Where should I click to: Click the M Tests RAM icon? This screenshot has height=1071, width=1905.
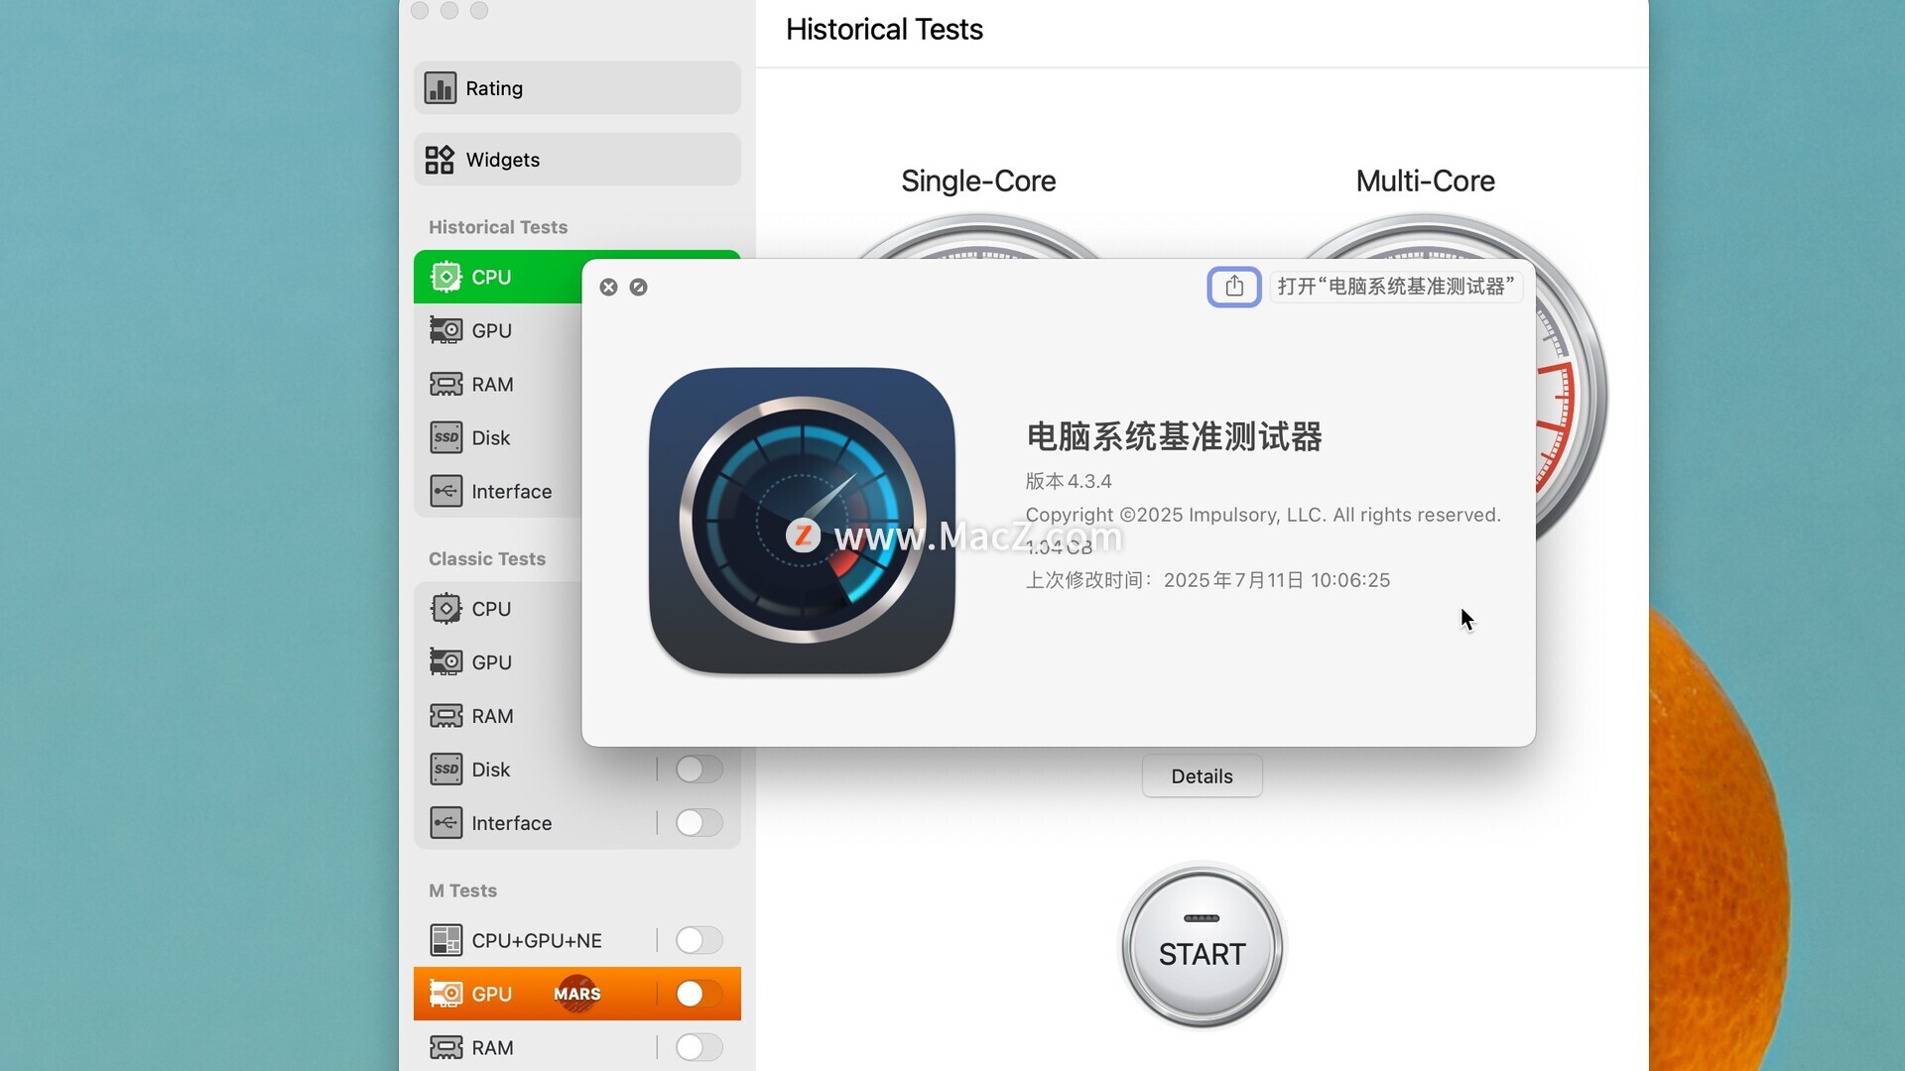[x=445, y=1047]
